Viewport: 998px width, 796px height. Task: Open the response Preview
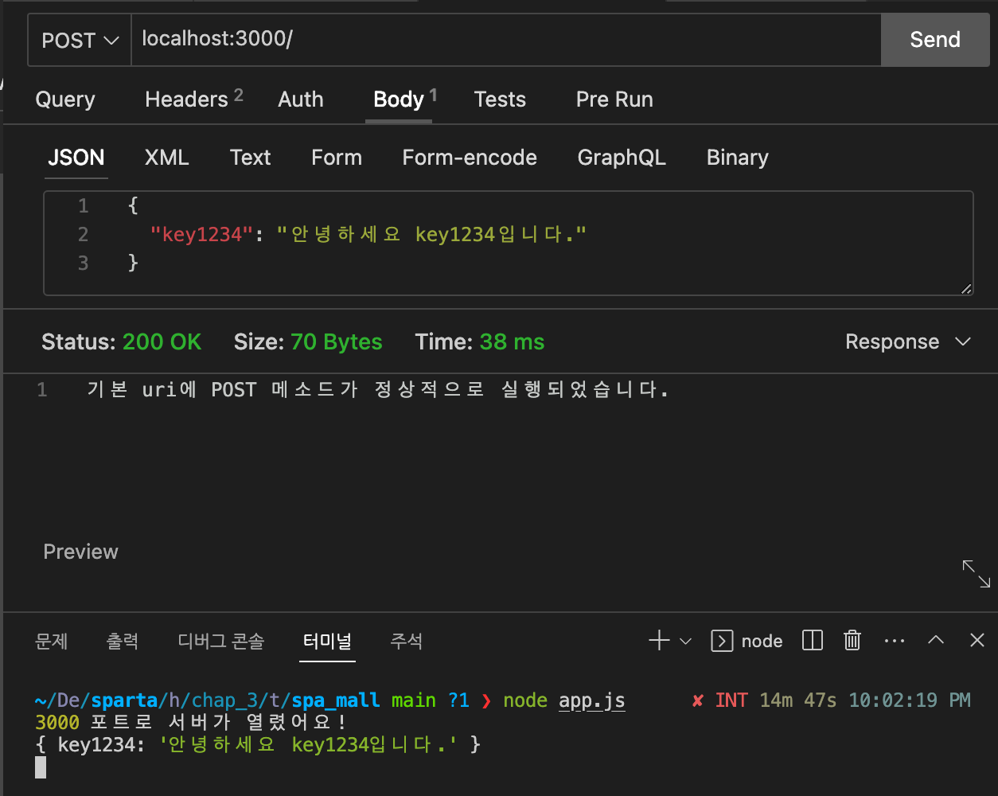tap(81, 552)
